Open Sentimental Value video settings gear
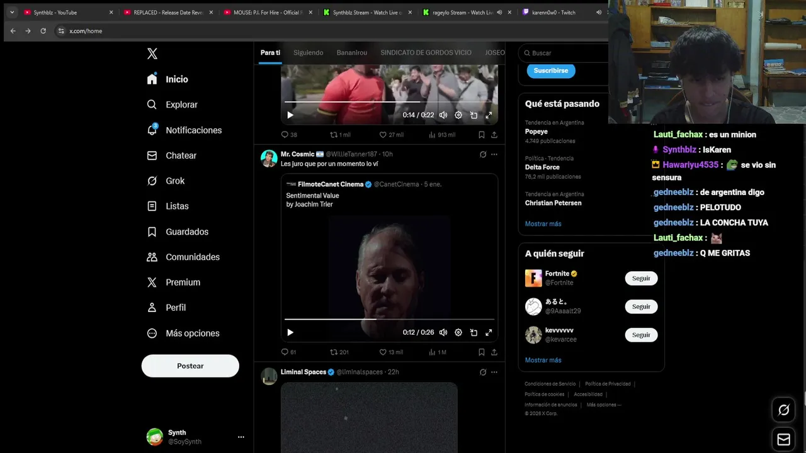The height and width of the screenshot is (453, 806). [458, 332]
